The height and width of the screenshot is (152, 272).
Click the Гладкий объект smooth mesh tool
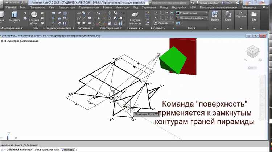coord(34,18)
